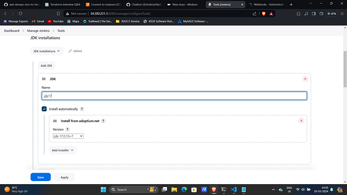Click the taskbar Search box
This screenshot has height=195, width=347.
coord(134,190)
